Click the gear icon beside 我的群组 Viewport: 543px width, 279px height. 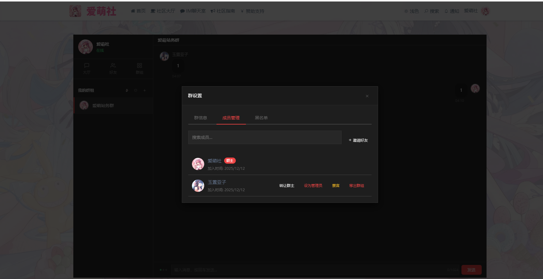[136, 90]
